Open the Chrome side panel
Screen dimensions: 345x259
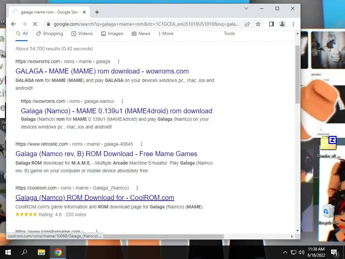click(x=272, y=24)
